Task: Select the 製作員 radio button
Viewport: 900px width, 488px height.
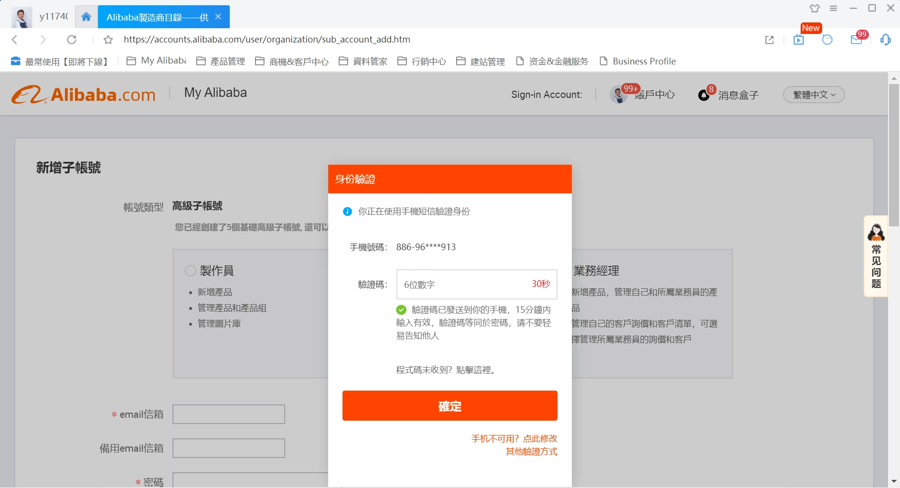Action: (x=191, y=271)
